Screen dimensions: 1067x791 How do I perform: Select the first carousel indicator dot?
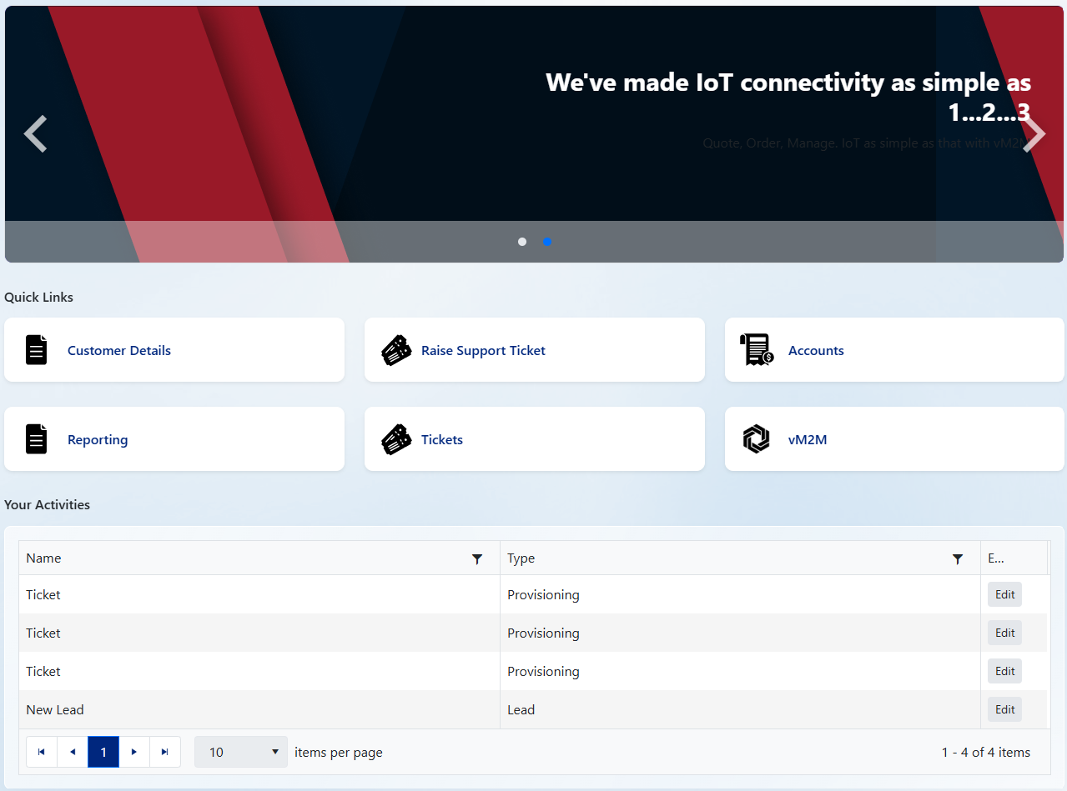522,242
